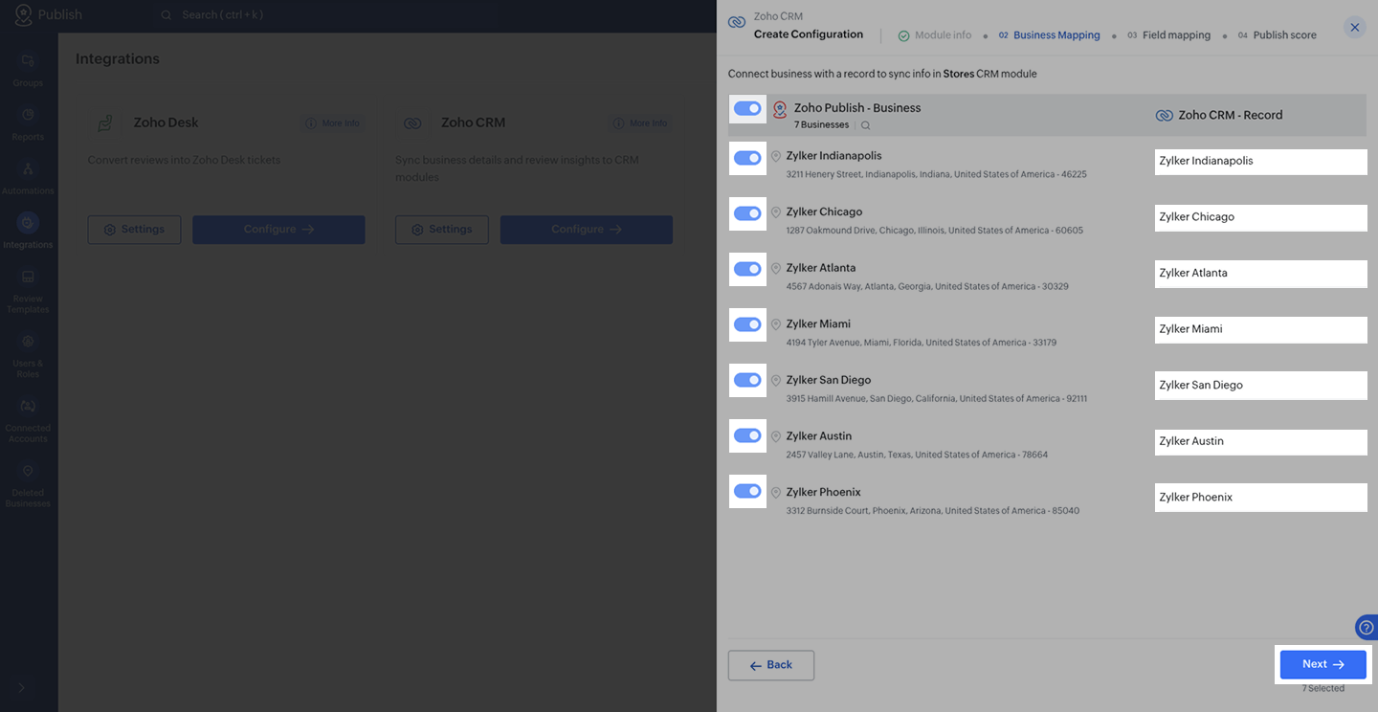Go to the Module info step
1378x712 pixels.
[935, 35]
